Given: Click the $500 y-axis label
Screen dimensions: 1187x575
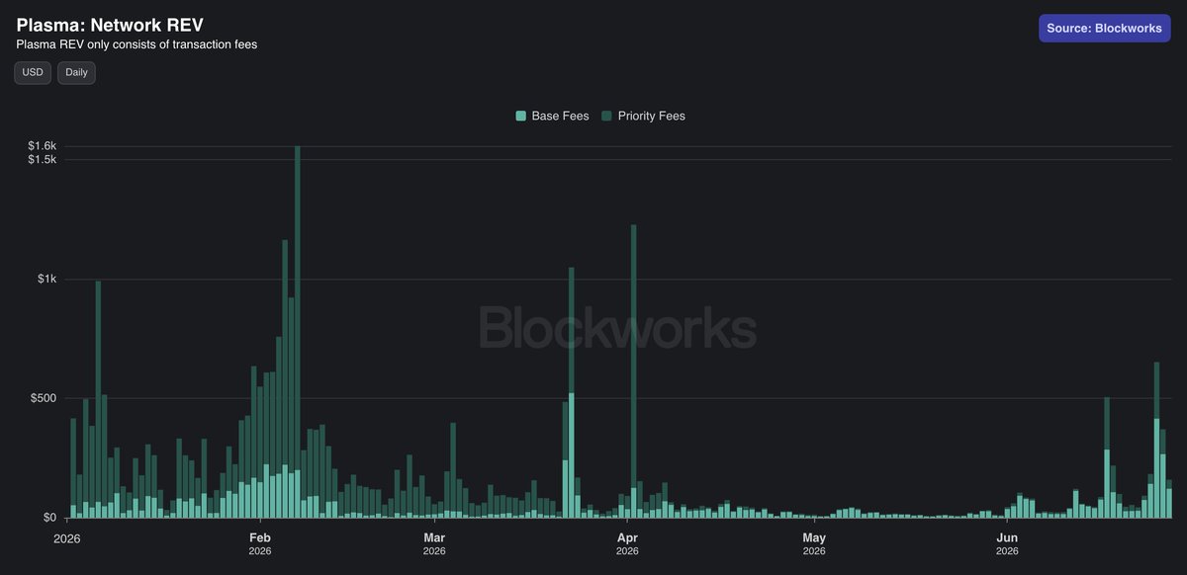Looking at the screenshot, I should point(46,399).
